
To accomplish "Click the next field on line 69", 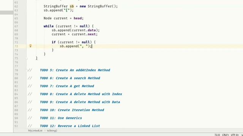I will point(92,34).
